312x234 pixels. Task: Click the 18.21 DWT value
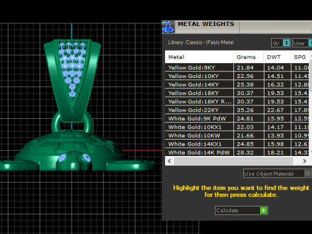[276, 153]
